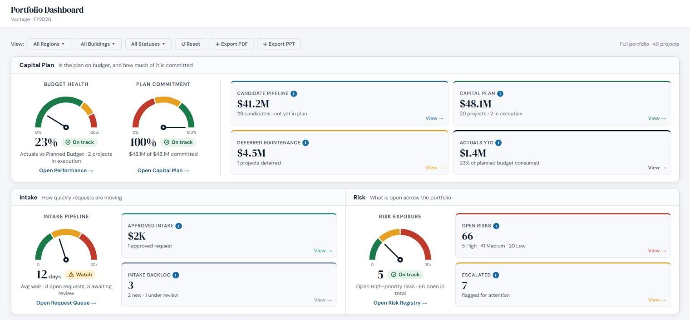
Task: Click info icon beside Open Risks
Action: click(x=496, y=226)
